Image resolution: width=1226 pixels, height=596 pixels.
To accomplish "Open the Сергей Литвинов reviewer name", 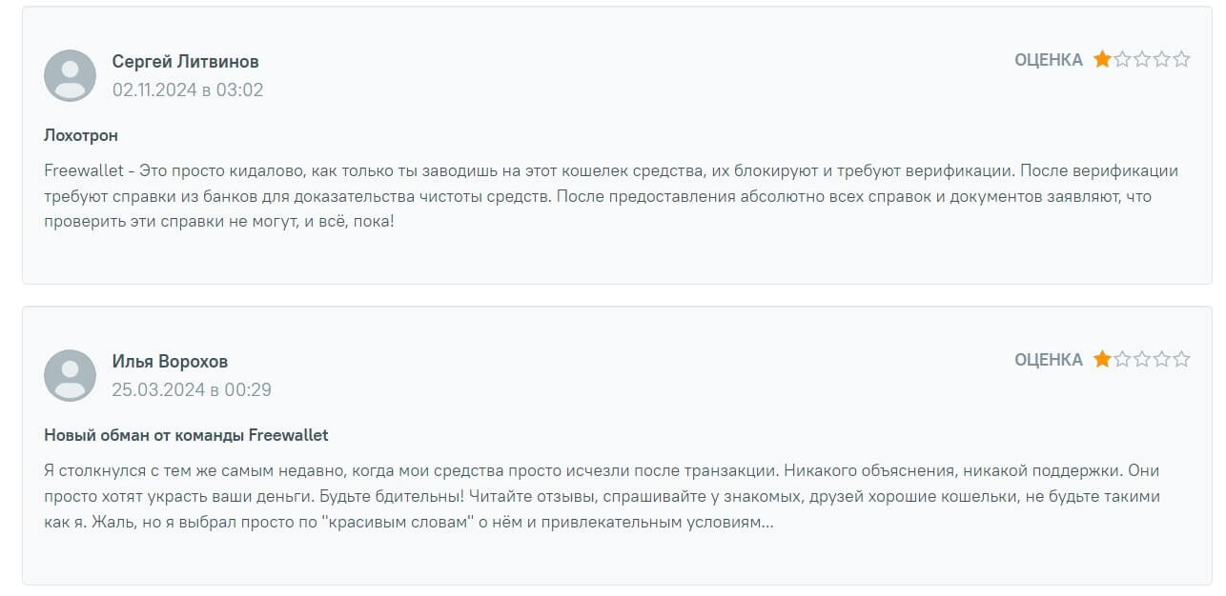I will point(185,62).
